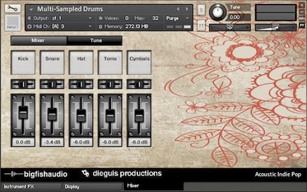This screenshot has height=192, width=307.
Task: Toggle the Mute (M) button
Action: pos(201,26)
